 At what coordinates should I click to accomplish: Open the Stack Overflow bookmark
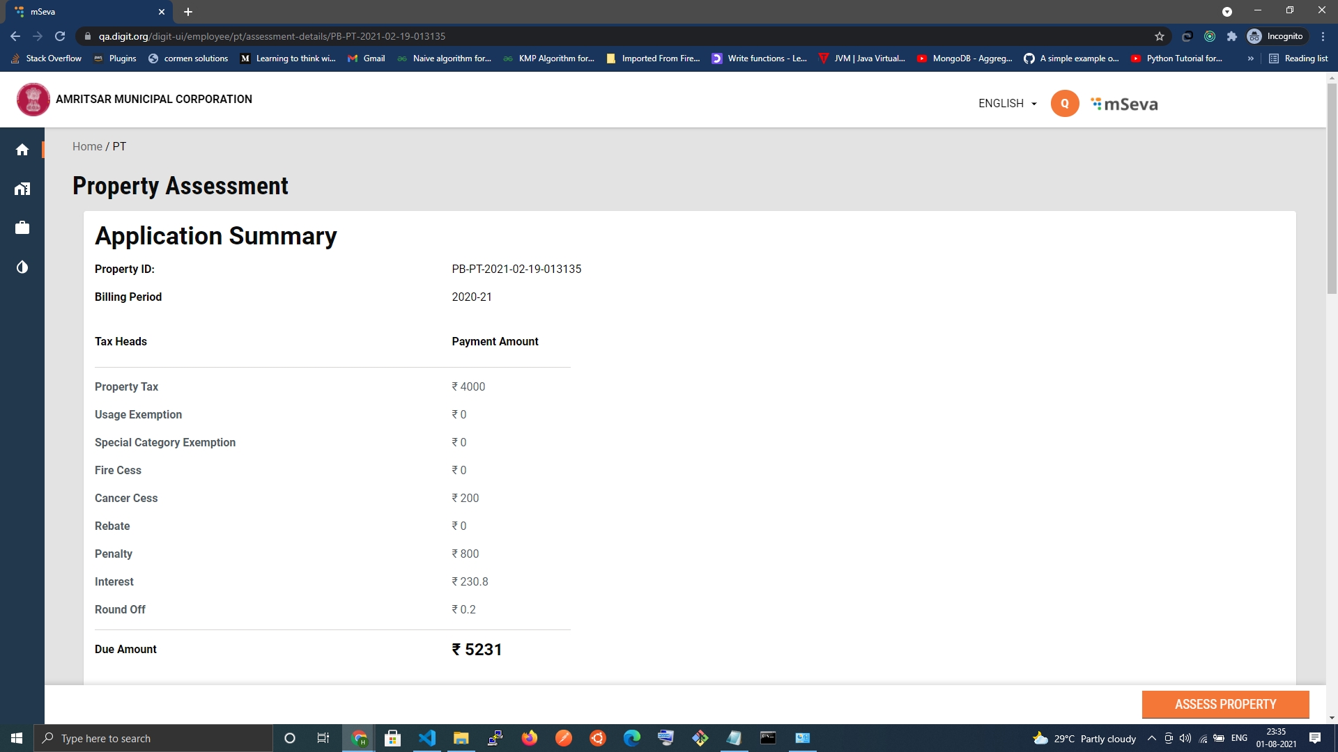pos(47,58)
